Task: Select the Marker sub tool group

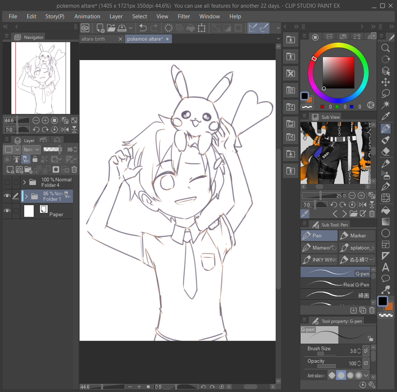Action: click(x=357, y=236)
